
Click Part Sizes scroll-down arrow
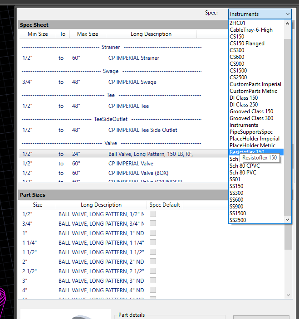[x=288, y=295]
